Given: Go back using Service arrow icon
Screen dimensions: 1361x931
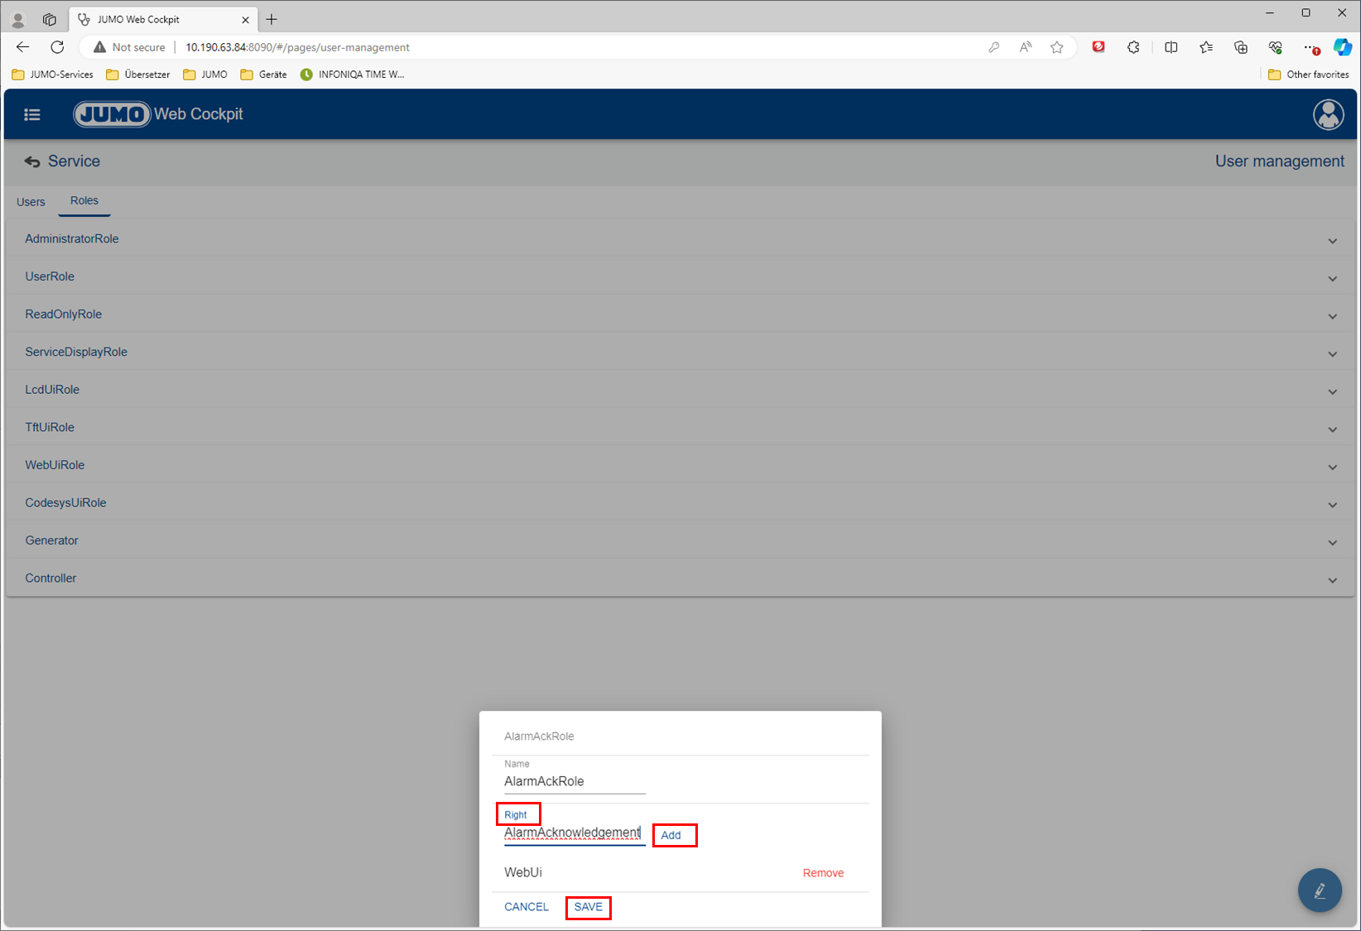Looking at the screenshot, I should coord(32,162).
